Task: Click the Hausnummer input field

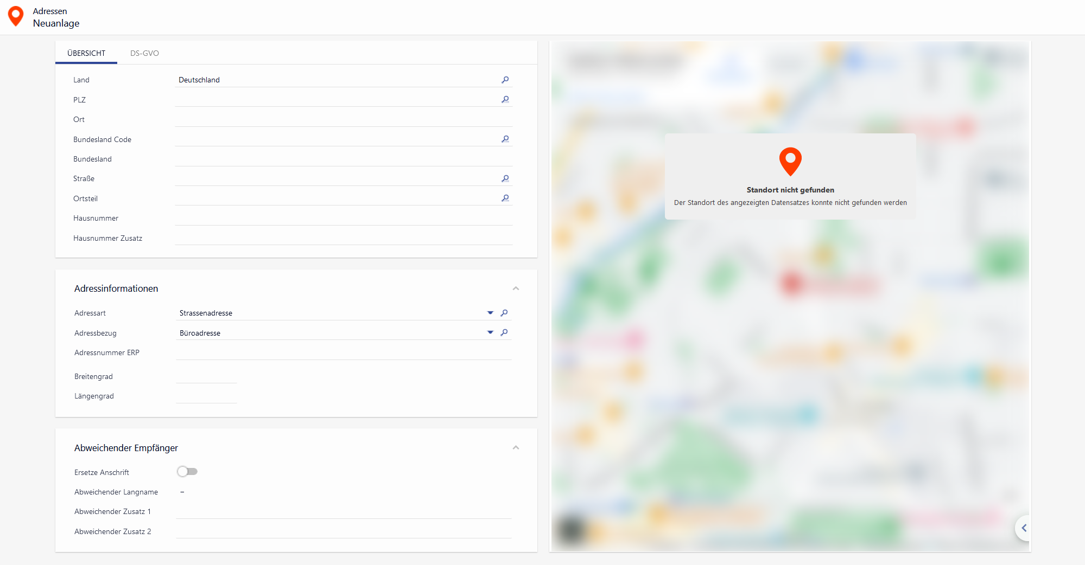Action: coord(343,218)
